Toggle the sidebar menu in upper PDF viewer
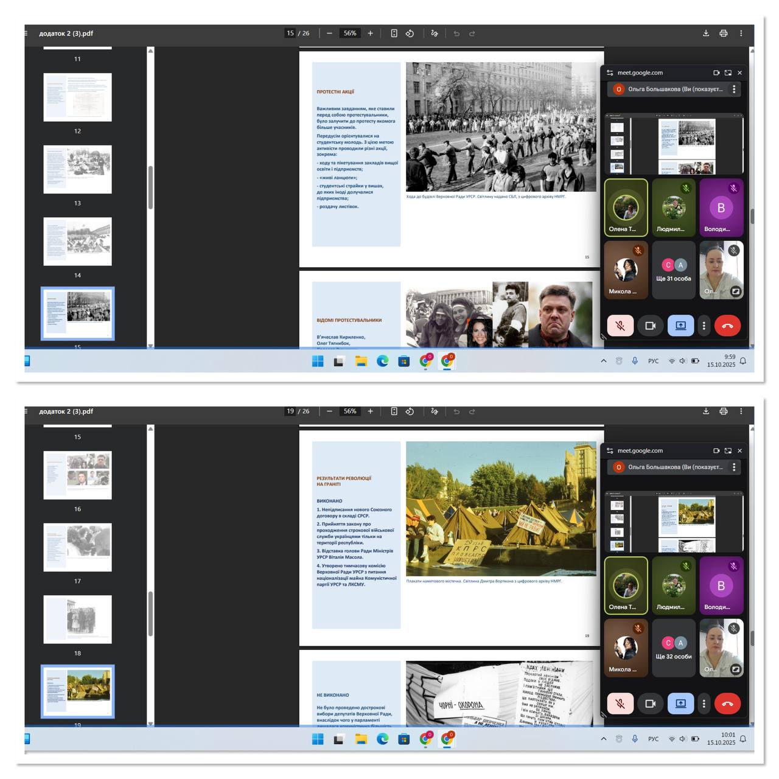 [x=26, y=33]
